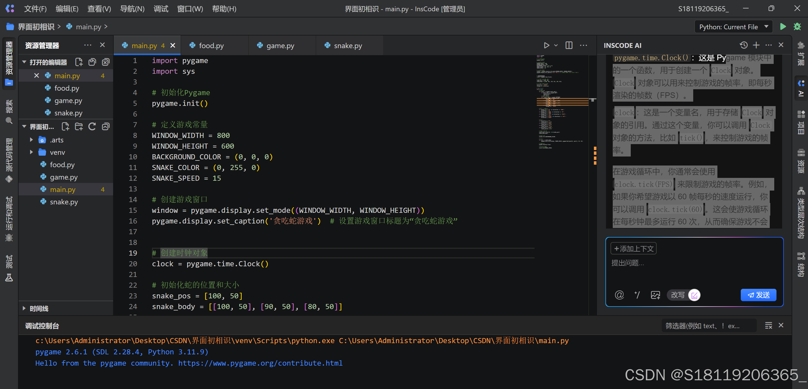Start a new AI chat with plus icon
Viewport: 808px width, 389px height.
[756, 45]
